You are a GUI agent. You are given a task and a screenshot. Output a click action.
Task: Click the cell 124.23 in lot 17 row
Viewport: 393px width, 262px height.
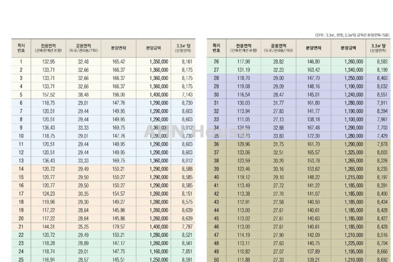(x=48, y=194)
